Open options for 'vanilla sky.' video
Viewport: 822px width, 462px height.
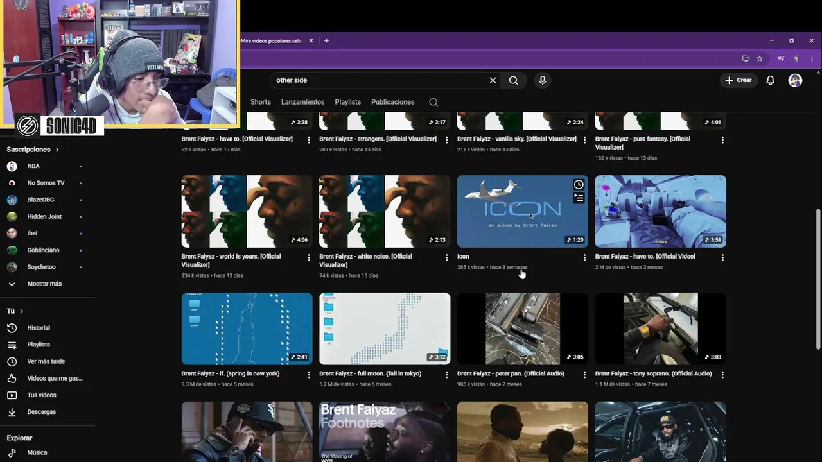tap(584, 140)
